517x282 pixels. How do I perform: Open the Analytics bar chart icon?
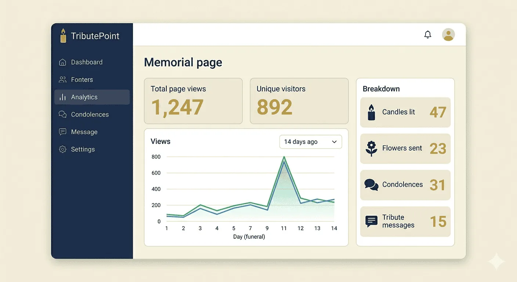point(63,97)
